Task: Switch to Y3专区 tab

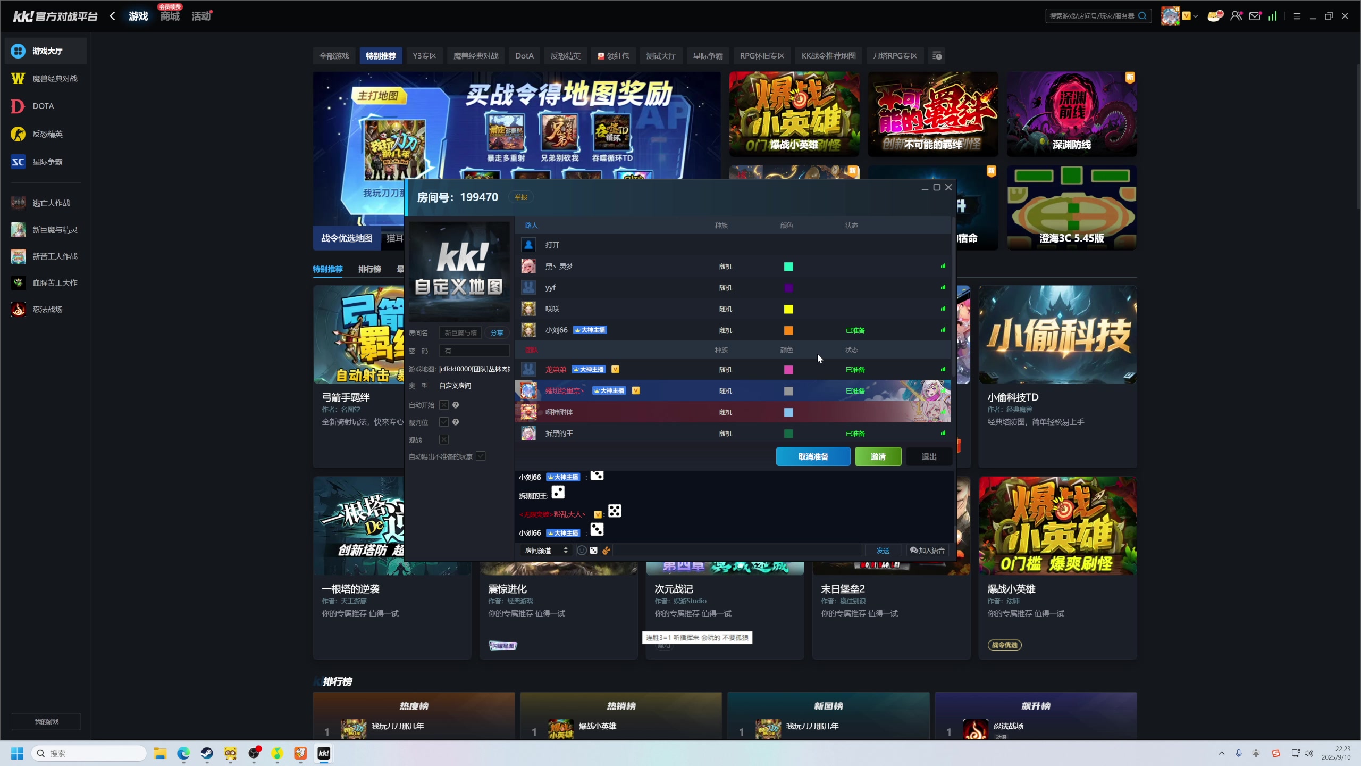Action: (424, 56)
